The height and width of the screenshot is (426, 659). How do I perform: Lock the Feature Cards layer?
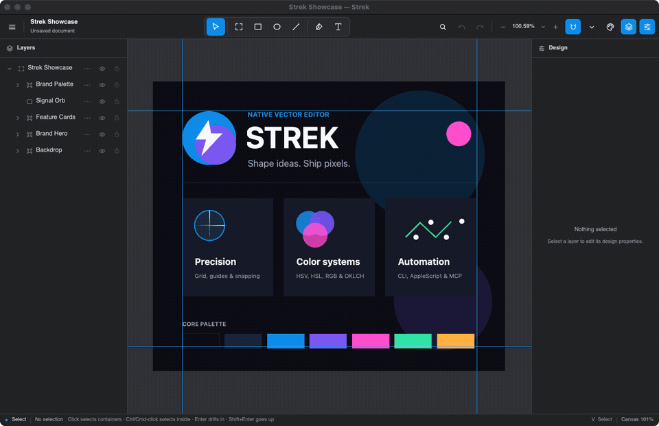(117, 118)
